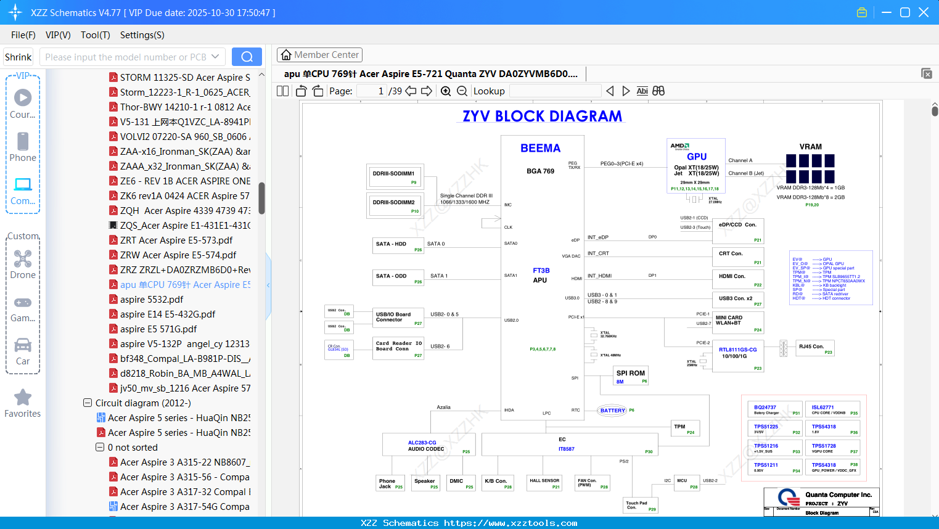Open the Settings(S) menu
939x529 pixels.
pos(142,35)
